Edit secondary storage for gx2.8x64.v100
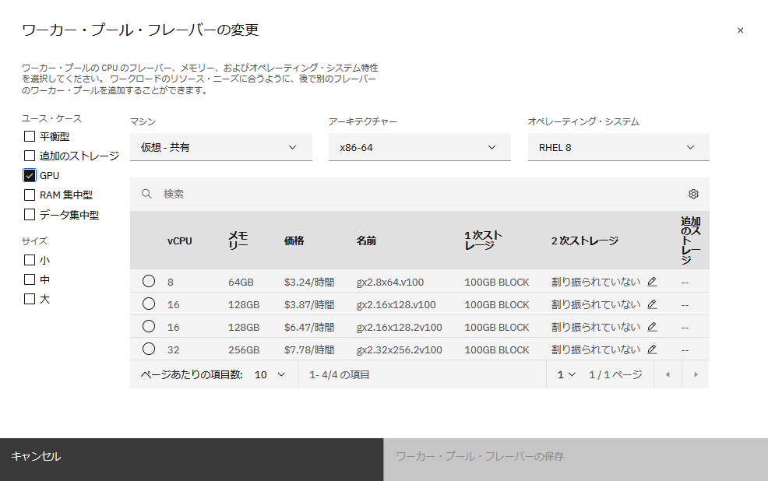The width and height of the screenshot is (768, 481). click(652, 281)
